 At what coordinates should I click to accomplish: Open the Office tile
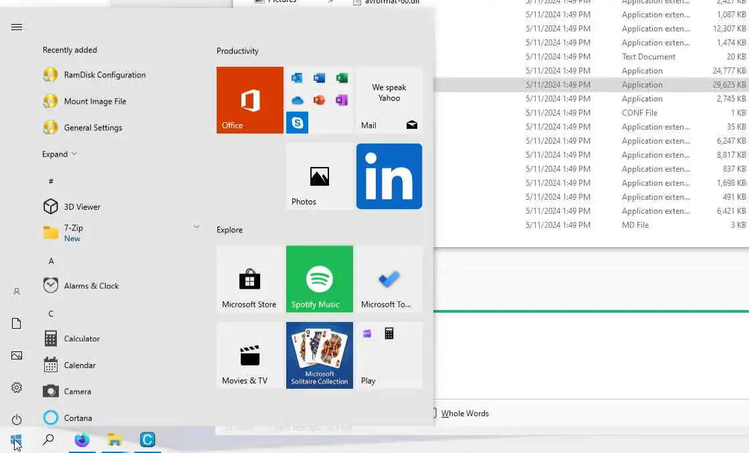coord(250,100)
